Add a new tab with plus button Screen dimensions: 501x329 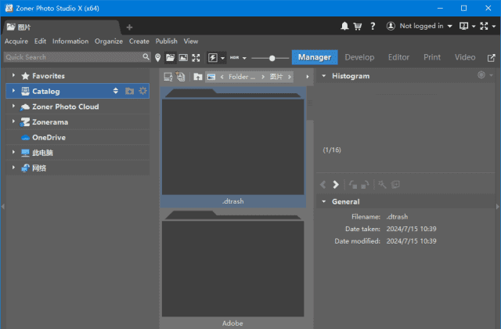(x=129, y=27)
